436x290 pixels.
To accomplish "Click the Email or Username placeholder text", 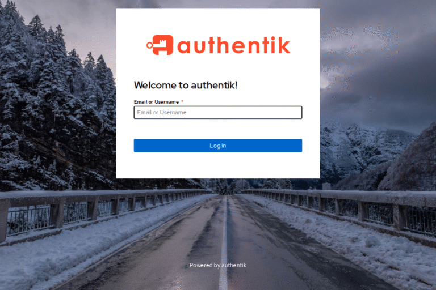I will click(x=162, y=112).
